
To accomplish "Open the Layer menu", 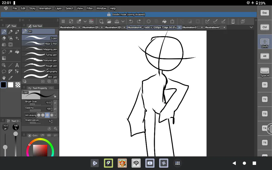I will pyautogui.click(x=58, y=8).
